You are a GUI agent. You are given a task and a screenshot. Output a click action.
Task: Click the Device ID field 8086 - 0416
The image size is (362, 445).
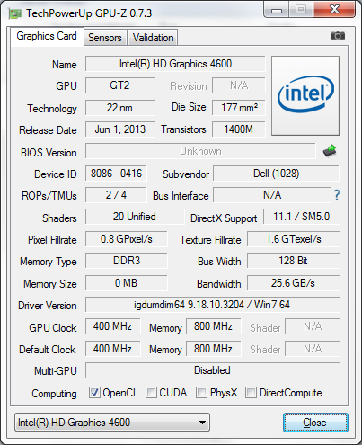(116, 174)
